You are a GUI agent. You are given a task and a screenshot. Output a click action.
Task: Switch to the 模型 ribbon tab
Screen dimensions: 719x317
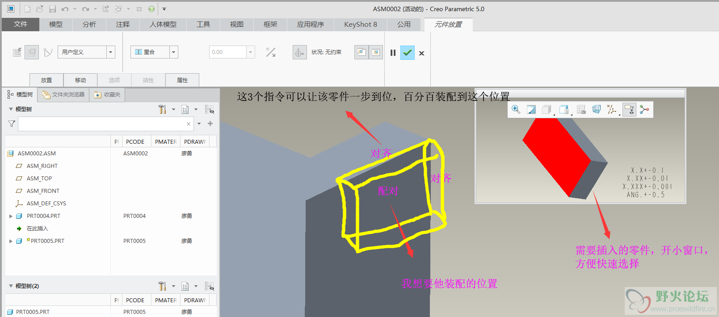pos(56,25)
